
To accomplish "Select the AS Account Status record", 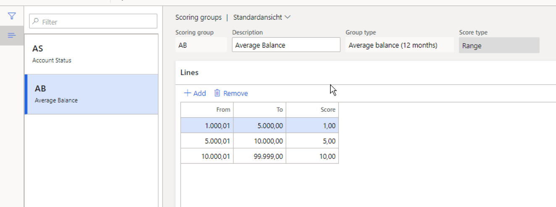I will (92, 54).
